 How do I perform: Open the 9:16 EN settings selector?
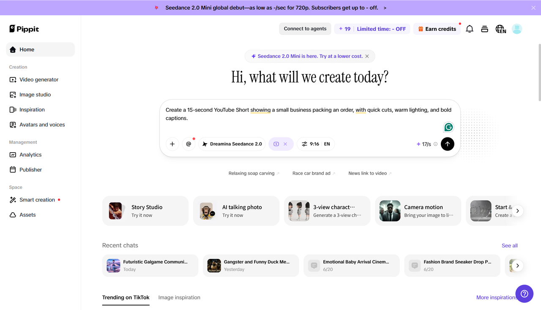click(x=316, y=144)
